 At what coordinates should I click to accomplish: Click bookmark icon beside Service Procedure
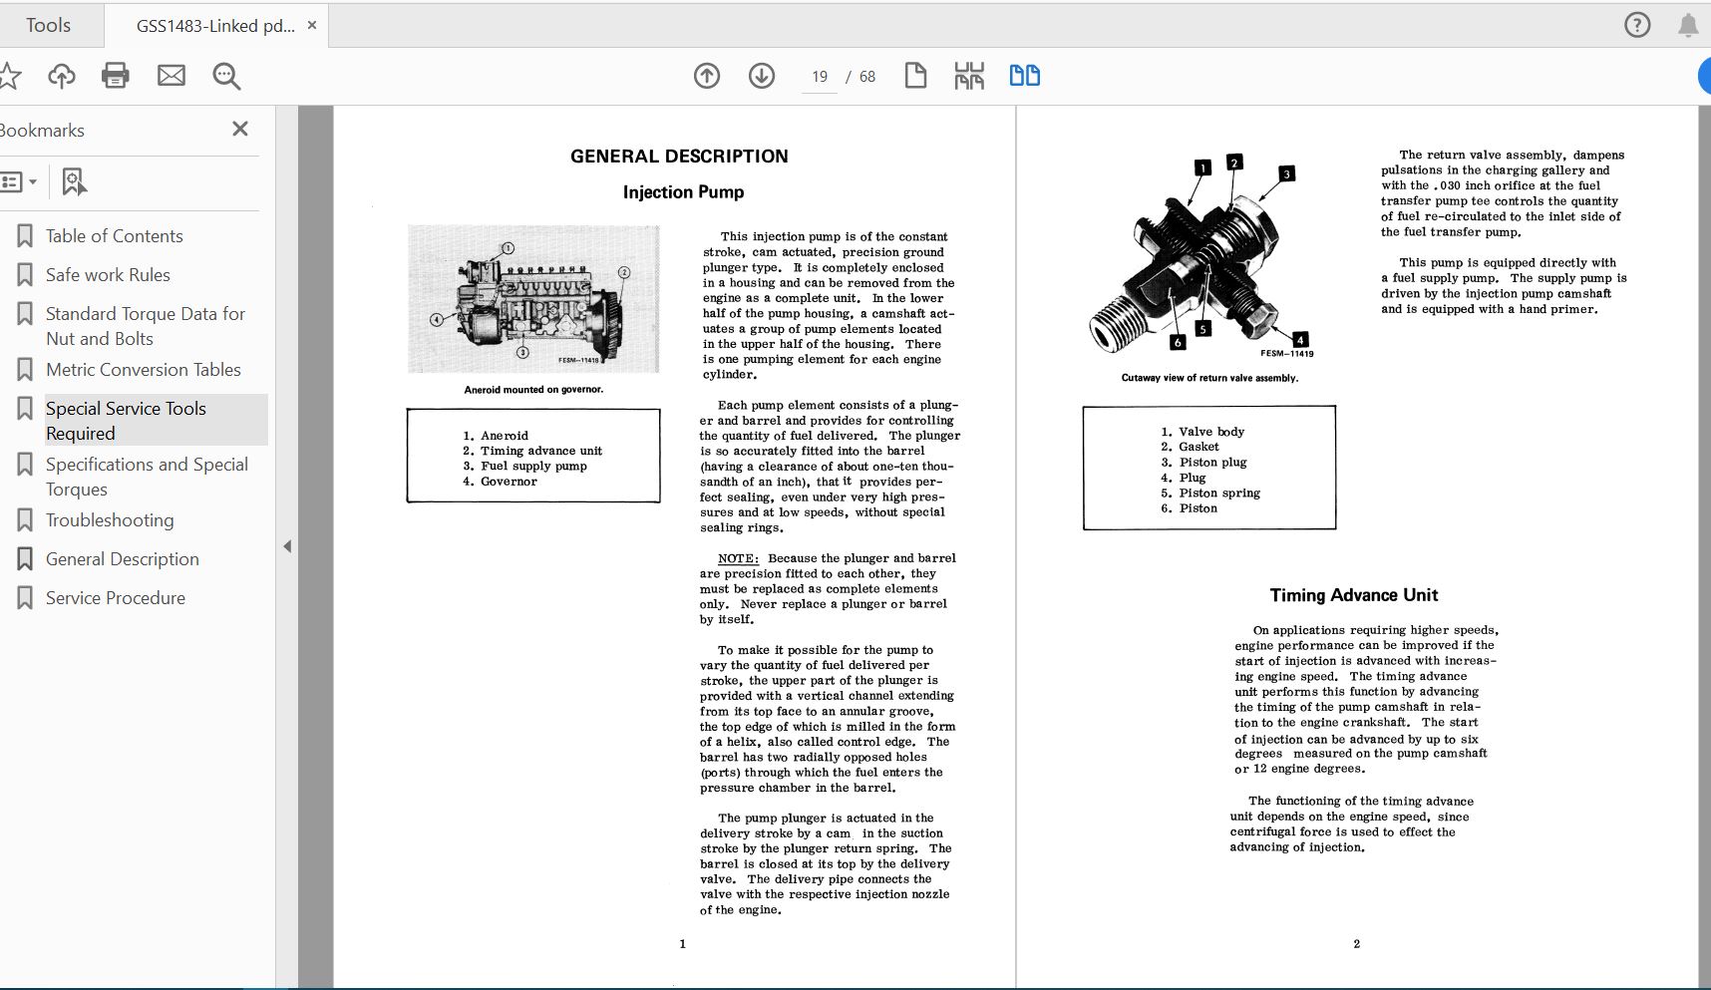tap(25, 598)
